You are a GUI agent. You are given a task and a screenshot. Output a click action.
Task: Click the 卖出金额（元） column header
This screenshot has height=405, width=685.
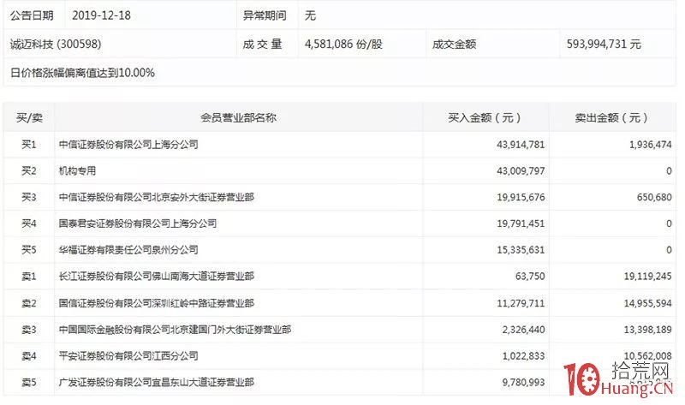click(x=611, y=117)
